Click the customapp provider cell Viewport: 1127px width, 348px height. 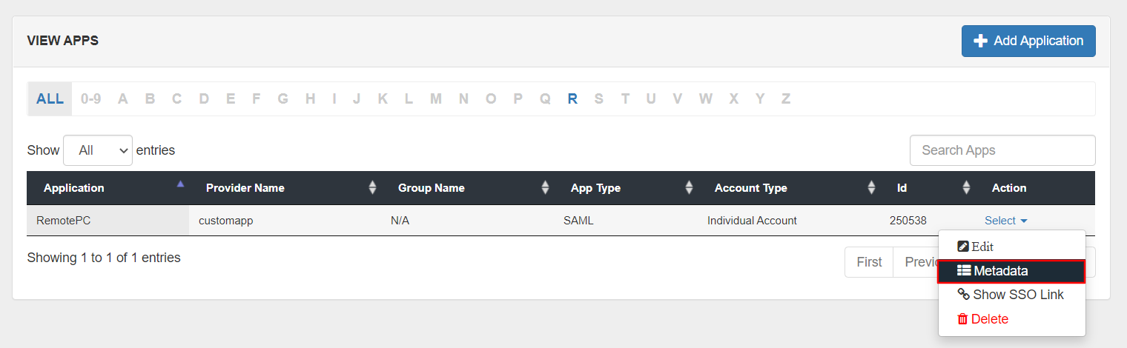click(x=285, y=221)
